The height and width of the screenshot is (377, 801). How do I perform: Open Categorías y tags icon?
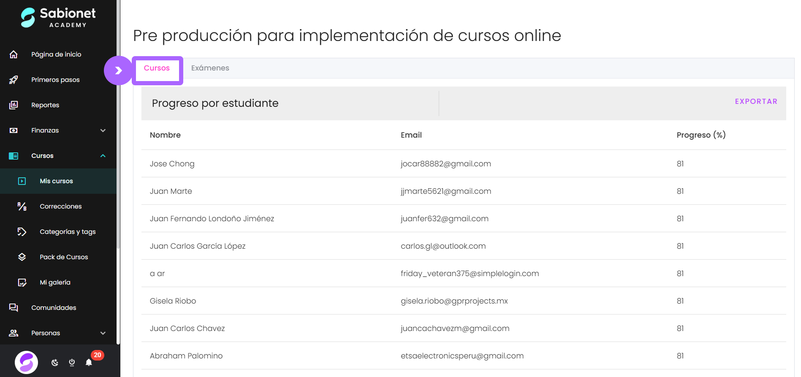pyautogui.click(x=22, y=232)
